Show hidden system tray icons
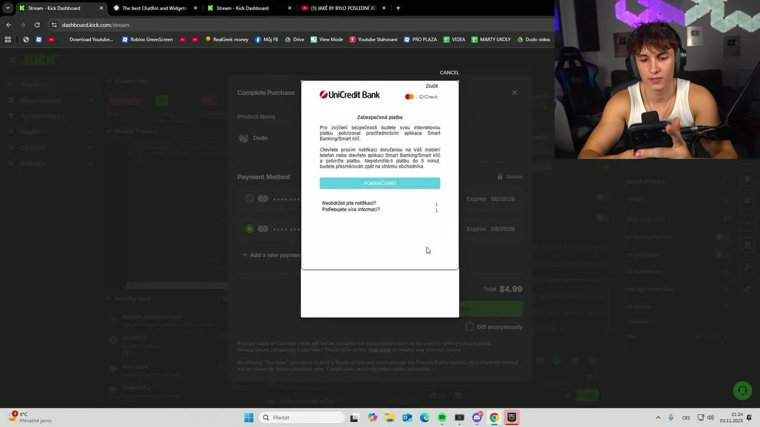Image resolution: width=760 pixels, height=427 pixels. (x=658, y=418)
